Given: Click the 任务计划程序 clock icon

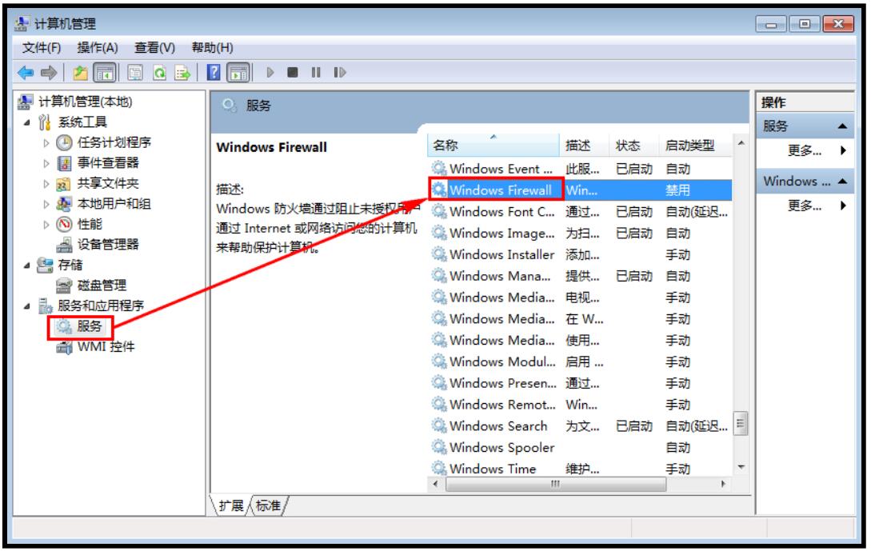Looking at the screenshot, I should (x=65, y=143).
